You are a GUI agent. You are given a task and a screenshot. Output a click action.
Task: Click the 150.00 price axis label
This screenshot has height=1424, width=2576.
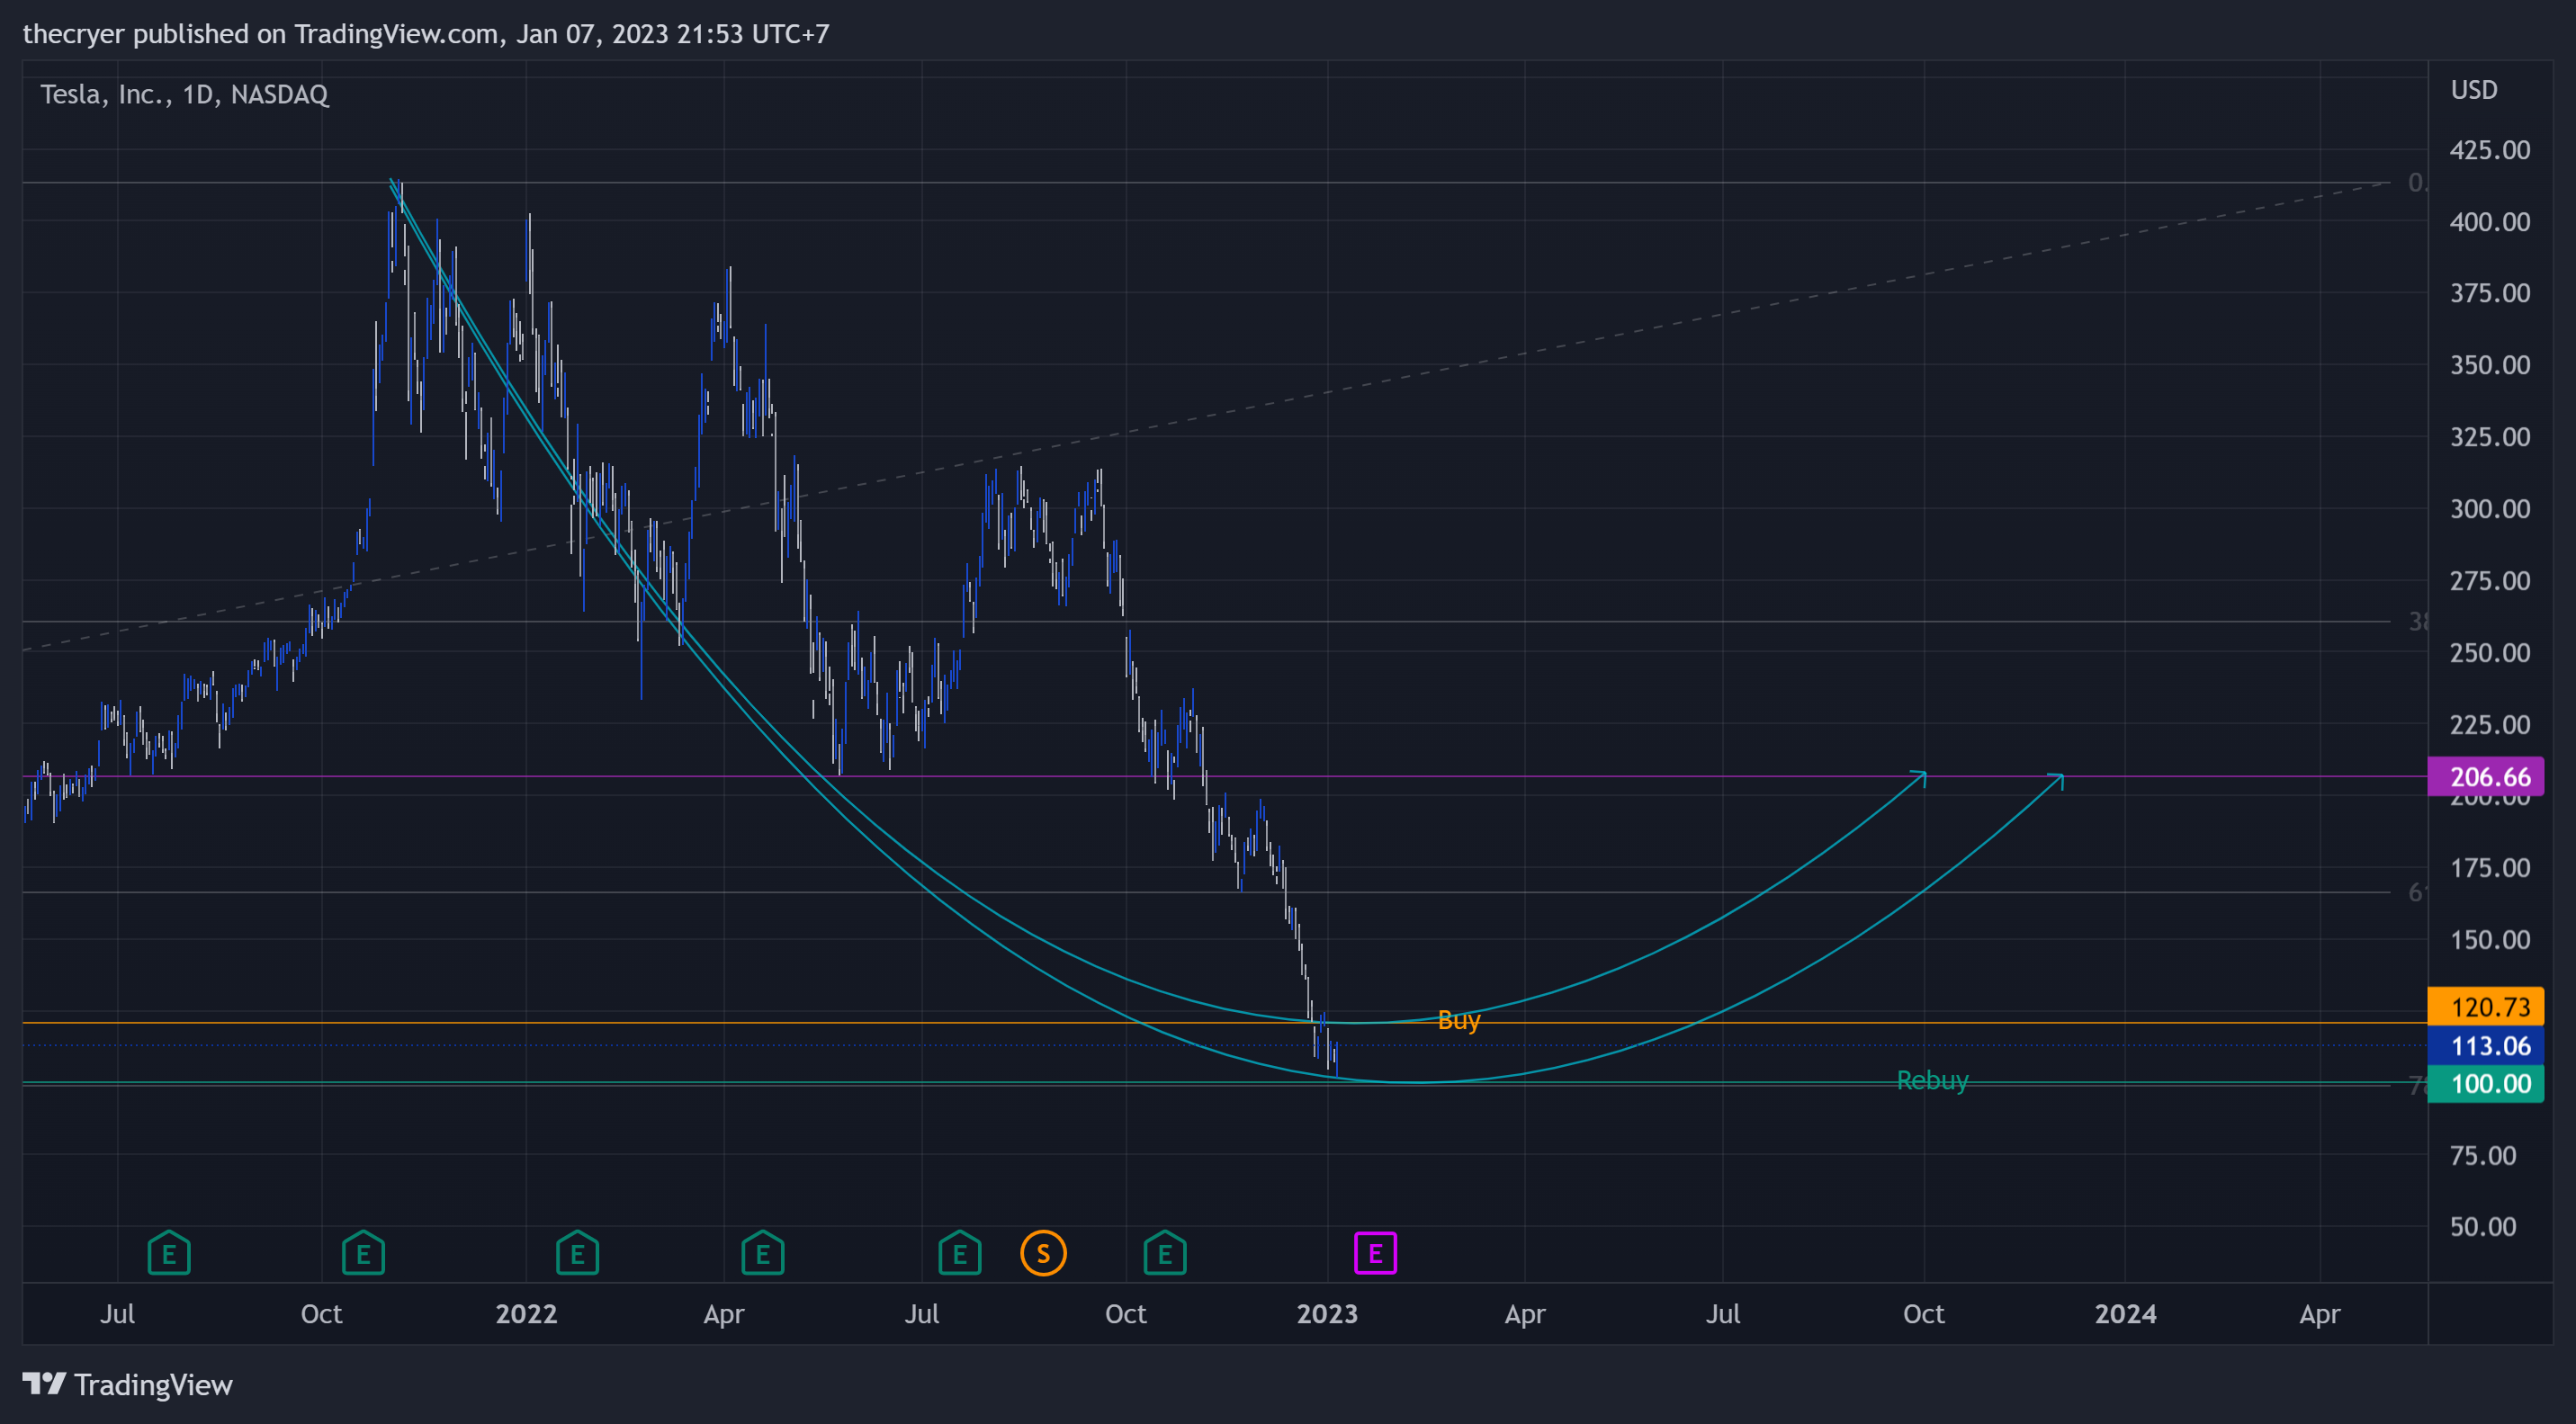tap(2489, 939)
